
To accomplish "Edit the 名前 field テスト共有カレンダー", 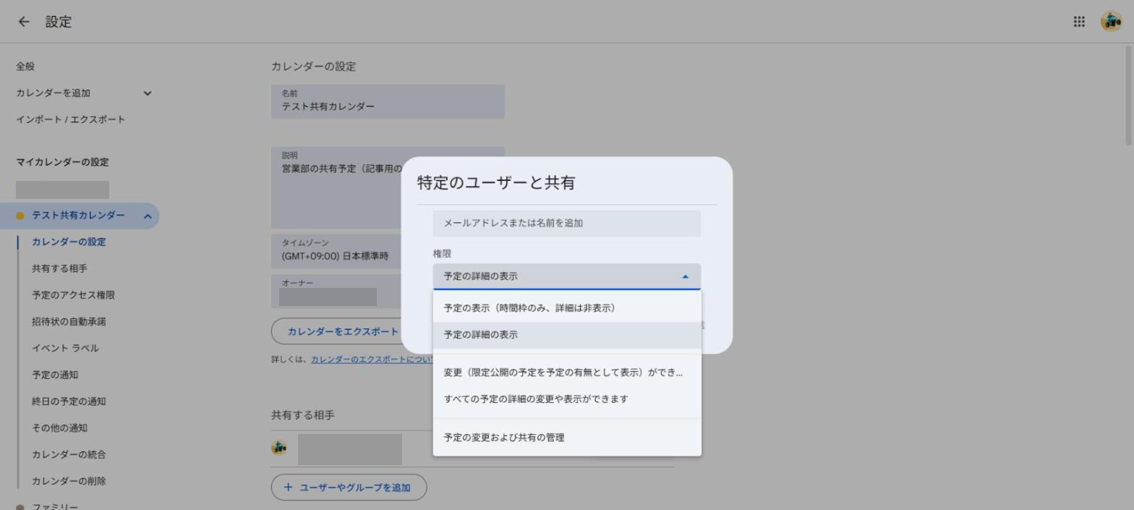I will [x=388, y=101].
